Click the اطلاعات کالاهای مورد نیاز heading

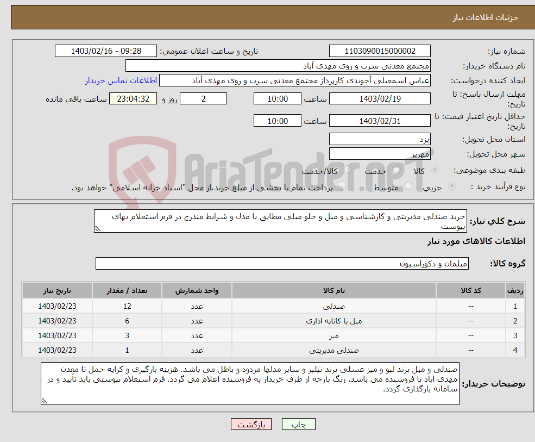click(x=476, y=241)
